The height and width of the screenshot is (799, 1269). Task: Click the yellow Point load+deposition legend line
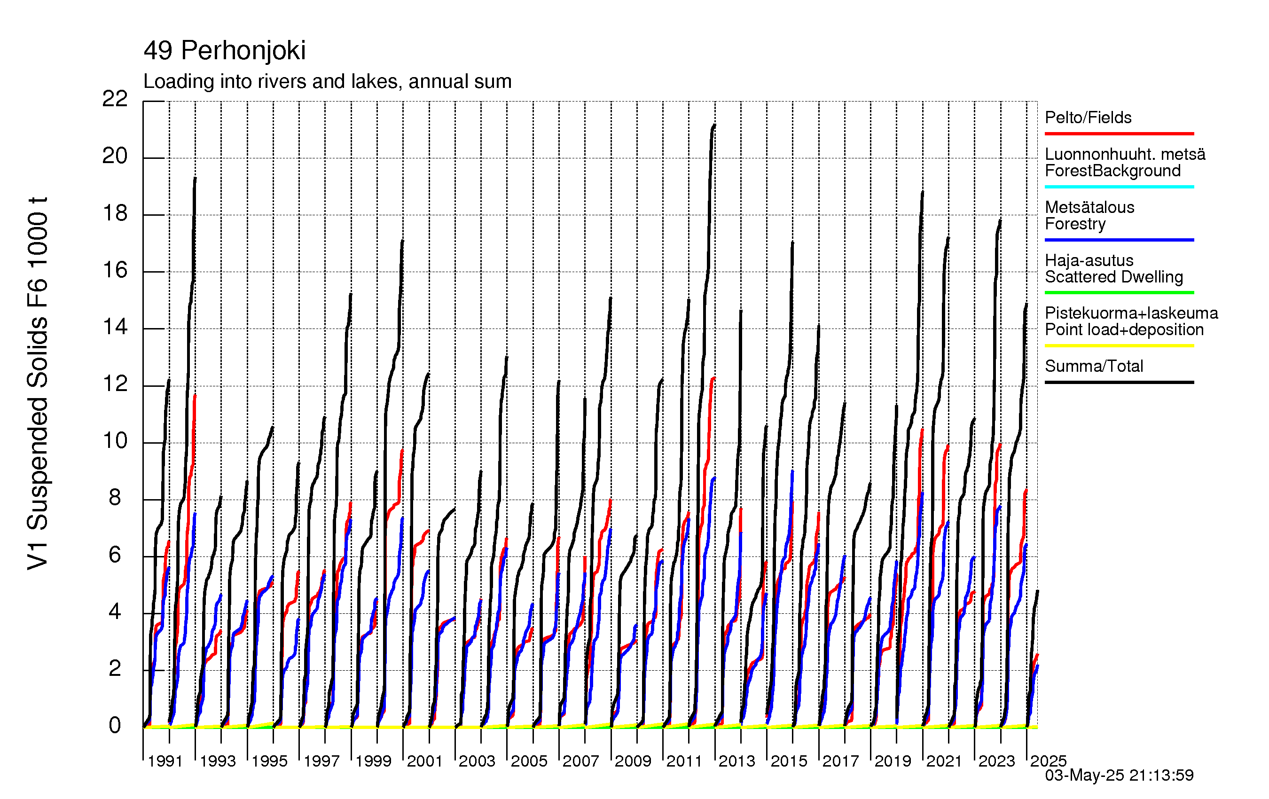click(1119, 346)
